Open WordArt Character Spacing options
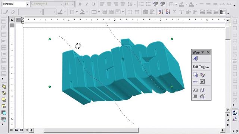 202,96
